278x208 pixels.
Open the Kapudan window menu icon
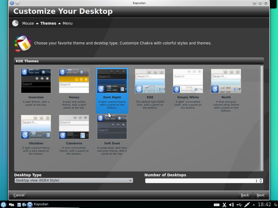click(12, 3)
